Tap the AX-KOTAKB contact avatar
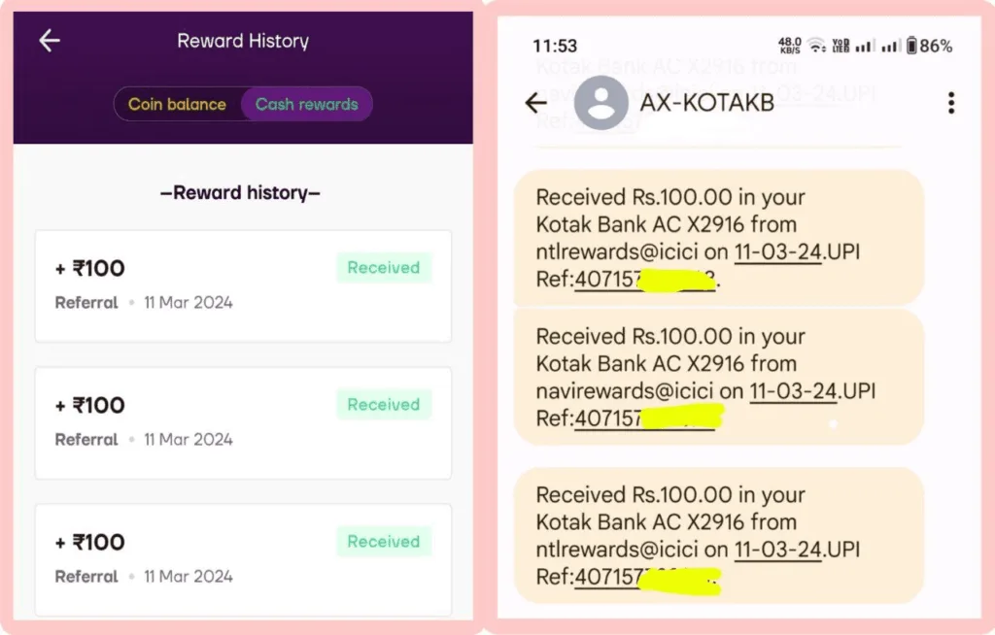The width and height of the screenshot is (995, 635). tap(600, 102)
